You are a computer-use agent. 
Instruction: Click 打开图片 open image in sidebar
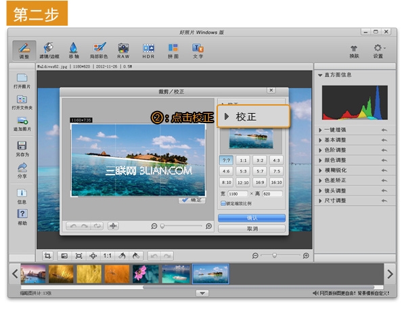[x=22, y=81]
